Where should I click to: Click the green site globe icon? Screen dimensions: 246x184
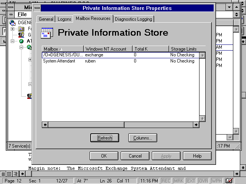(x=21, y=41)
